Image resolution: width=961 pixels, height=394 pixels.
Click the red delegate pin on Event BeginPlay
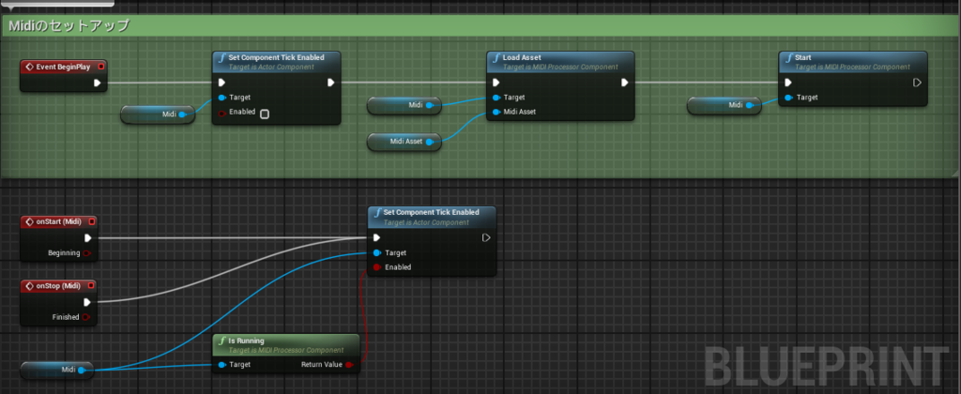pos(101,67)
